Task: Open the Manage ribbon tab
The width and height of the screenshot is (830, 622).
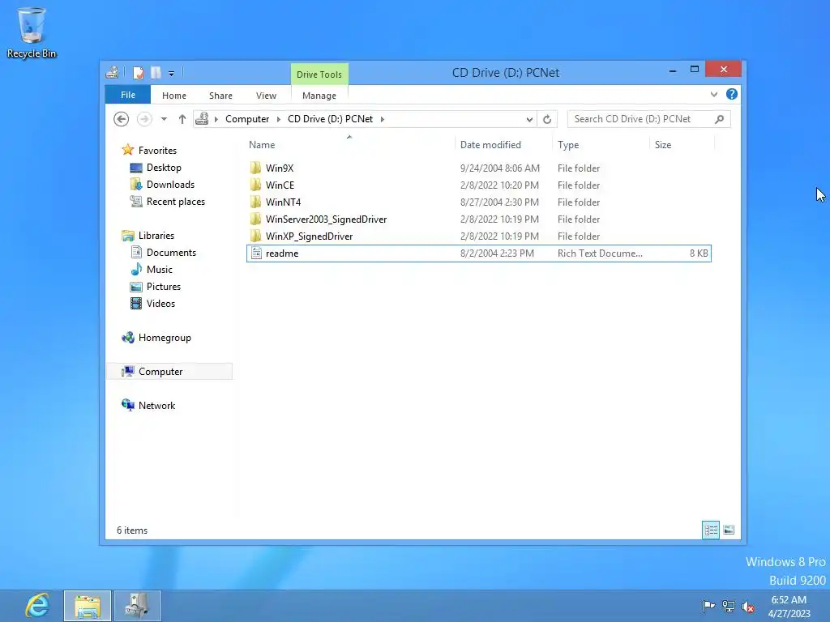Action: (x=319, y=96)
